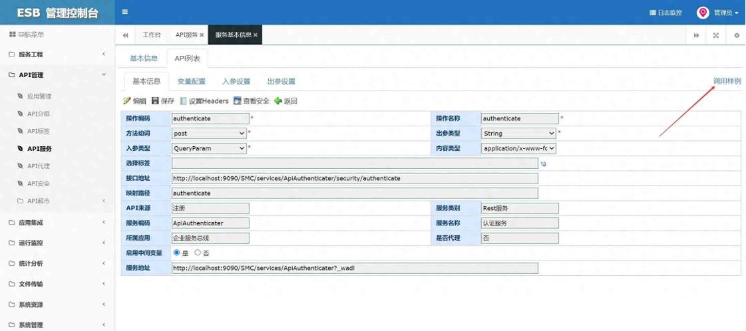Expand the 文件传输 menu
Screen dimensions: 746x331
point(57,284)
